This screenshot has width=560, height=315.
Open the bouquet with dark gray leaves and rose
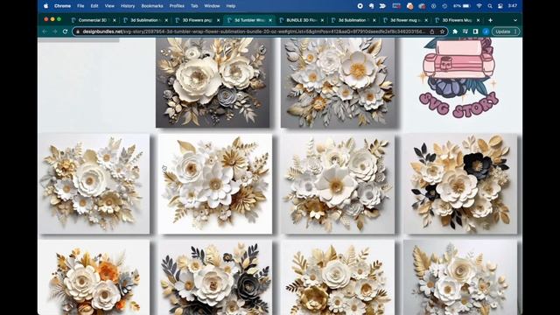click(x=215, y=277)
